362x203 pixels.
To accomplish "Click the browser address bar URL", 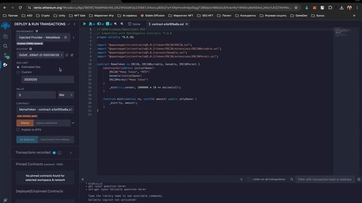I will click(x=162, y=7).
